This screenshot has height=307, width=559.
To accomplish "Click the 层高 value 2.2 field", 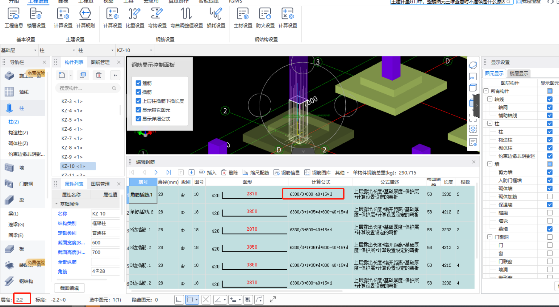I will tap(22, 299).
